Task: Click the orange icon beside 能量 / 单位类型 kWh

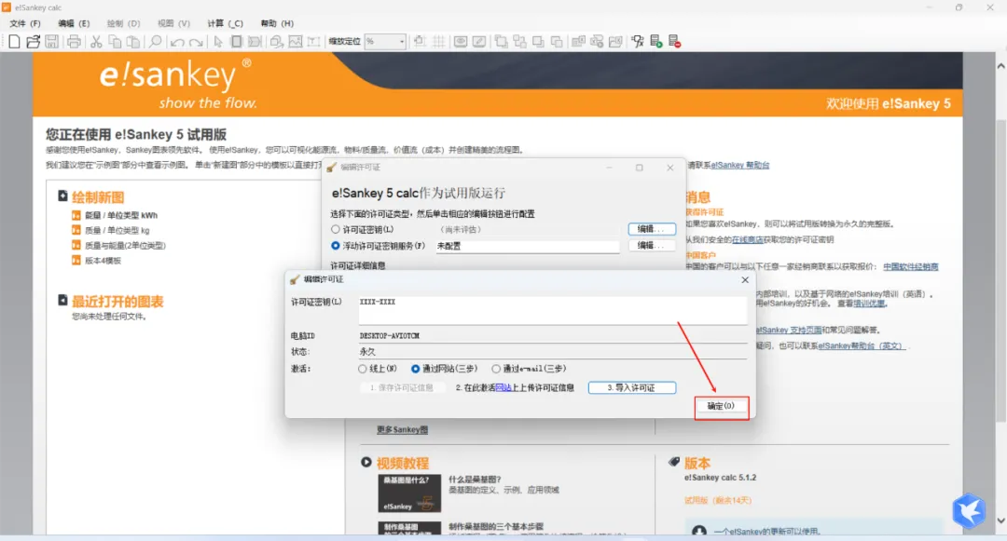Action: (76, 215)
